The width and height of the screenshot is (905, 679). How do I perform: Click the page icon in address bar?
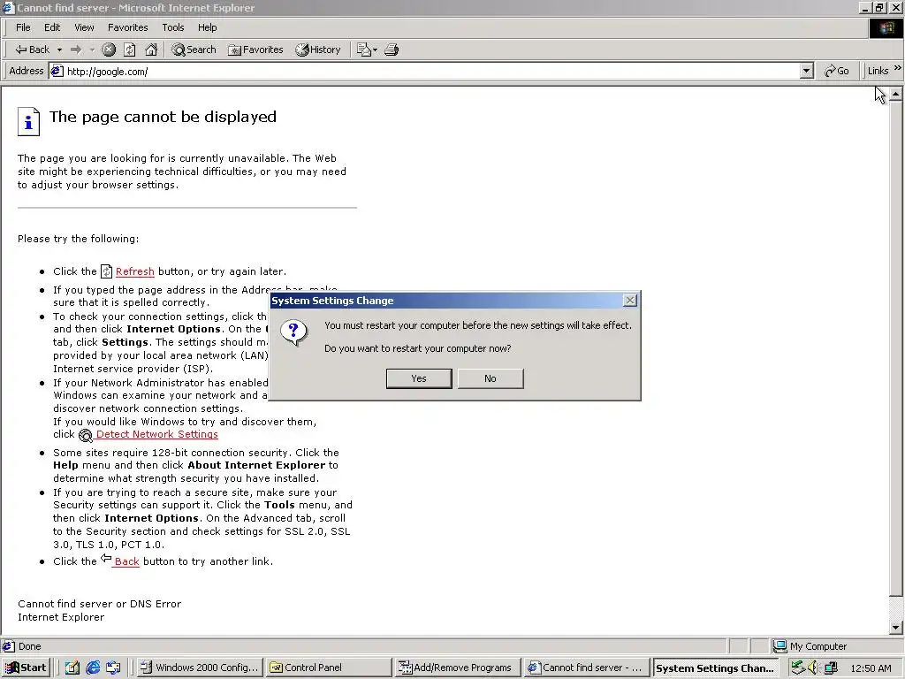57,72
